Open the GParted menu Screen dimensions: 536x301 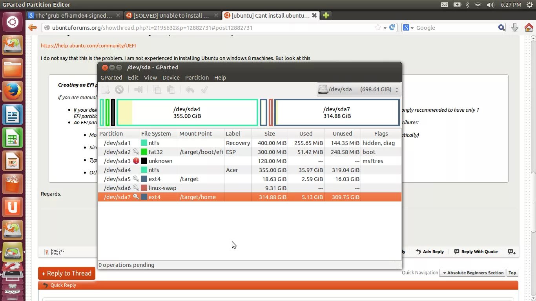click(111, 78)
